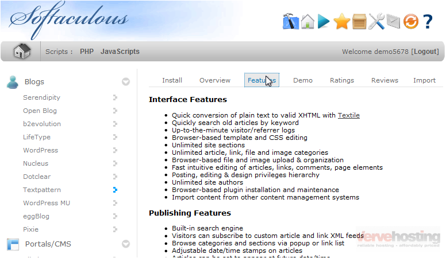
Task: Click the wooden box installations icon
Action: coord(359,21)
